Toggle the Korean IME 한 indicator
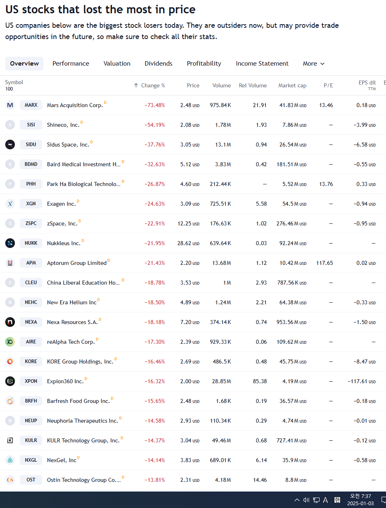 (337, 500)
